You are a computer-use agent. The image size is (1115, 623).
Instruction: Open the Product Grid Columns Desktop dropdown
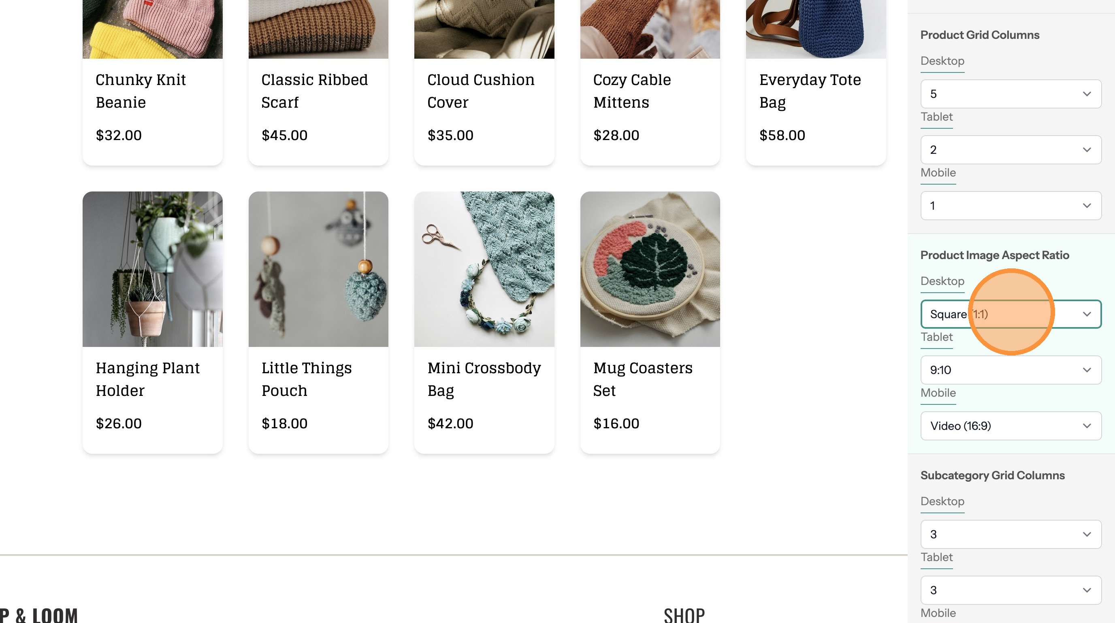tap(1010, 94)
